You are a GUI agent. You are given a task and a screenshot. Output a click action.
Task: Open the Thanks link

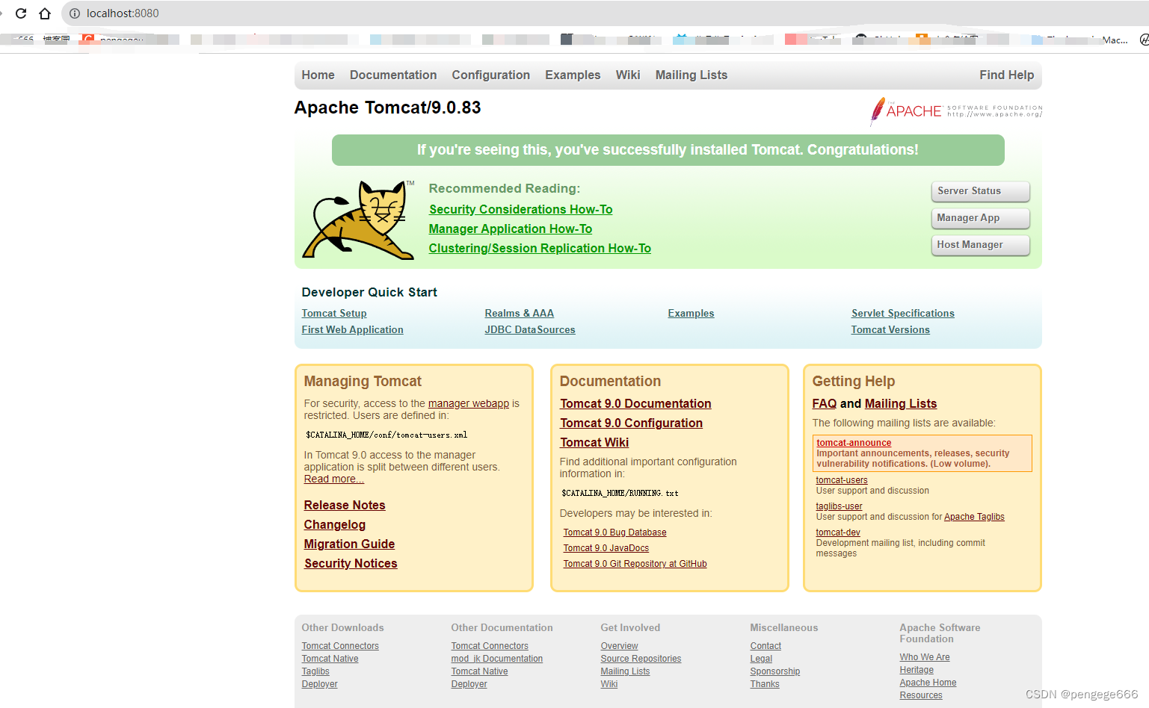[x=765, y=684]
